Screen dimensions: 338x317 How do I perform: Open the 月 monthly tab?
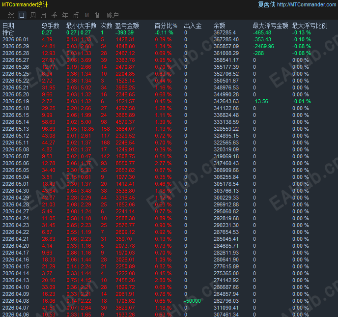pyautogui.click(x=44, y=15)
